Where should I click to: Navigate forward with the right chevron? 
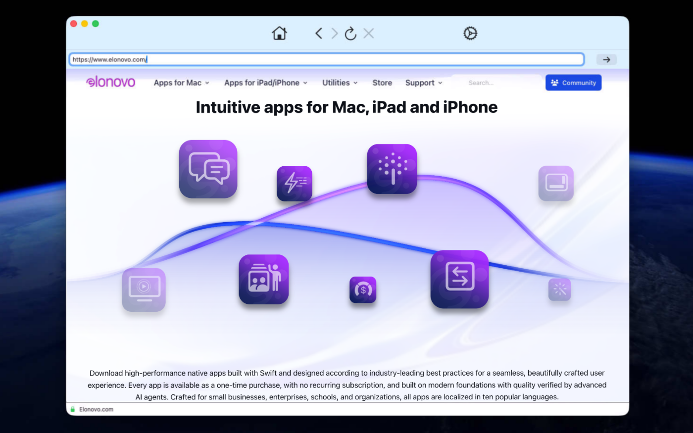pyautogui.click(x=335, y=33)
